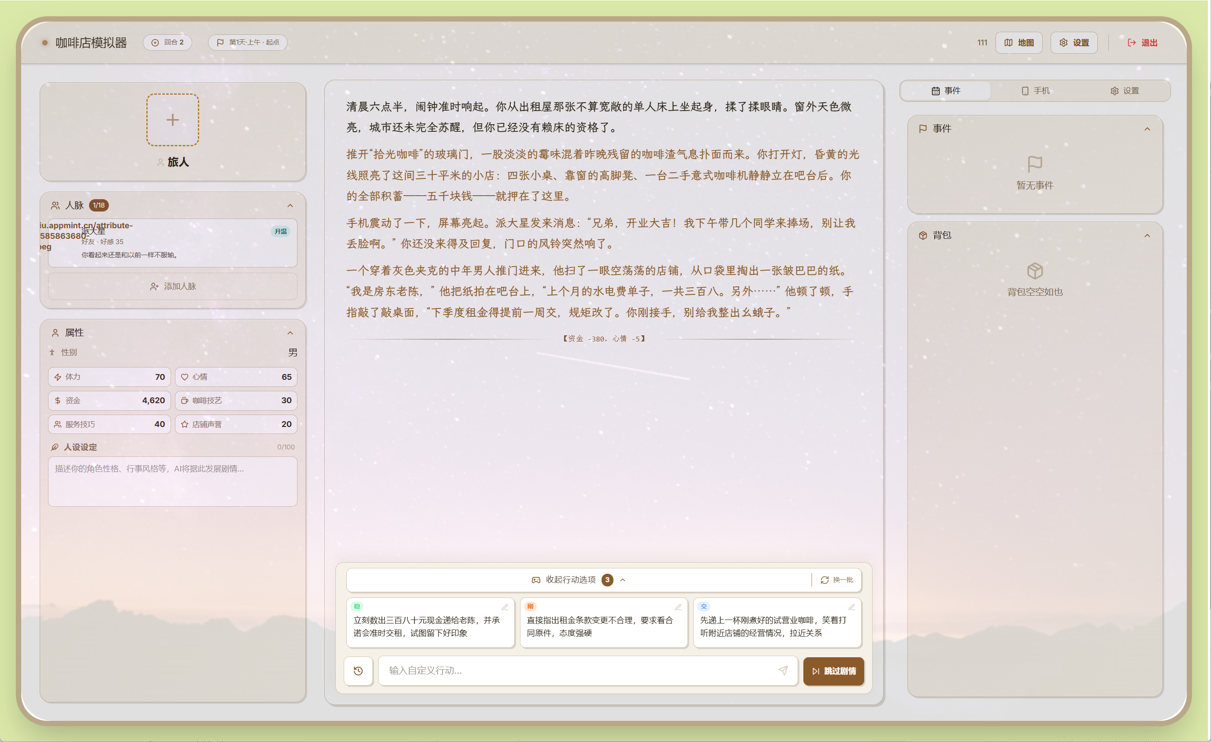Image resolution: width=1211 pixels, height=742 pixels.
Task: Click the 输入自定义行动 input field
Action: [x=575, y=670]
